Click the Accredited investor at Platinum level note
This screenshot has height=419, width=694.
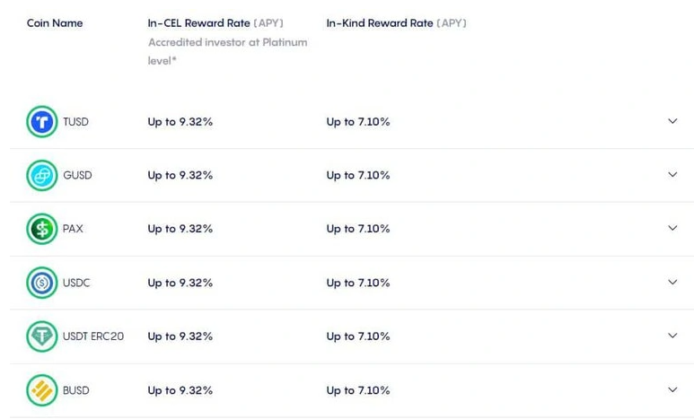click(x=227, y=51)
